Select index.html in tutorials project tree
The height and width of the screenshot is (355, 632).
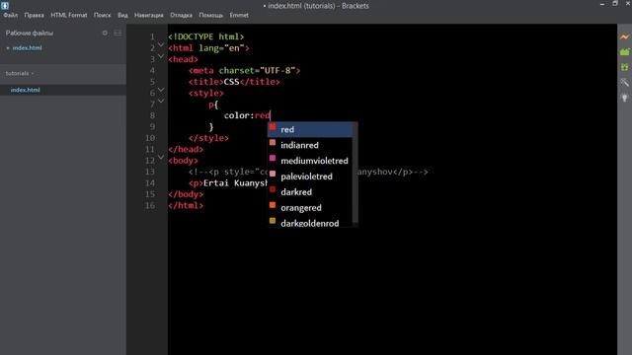26,90
